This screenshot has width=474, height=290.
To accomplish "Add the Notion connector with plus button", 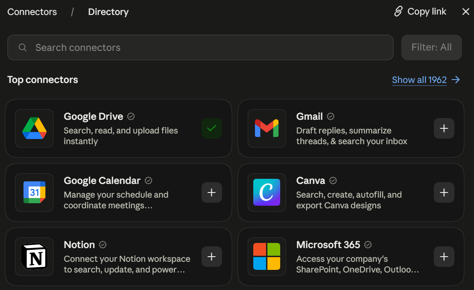I will (212, 257).
